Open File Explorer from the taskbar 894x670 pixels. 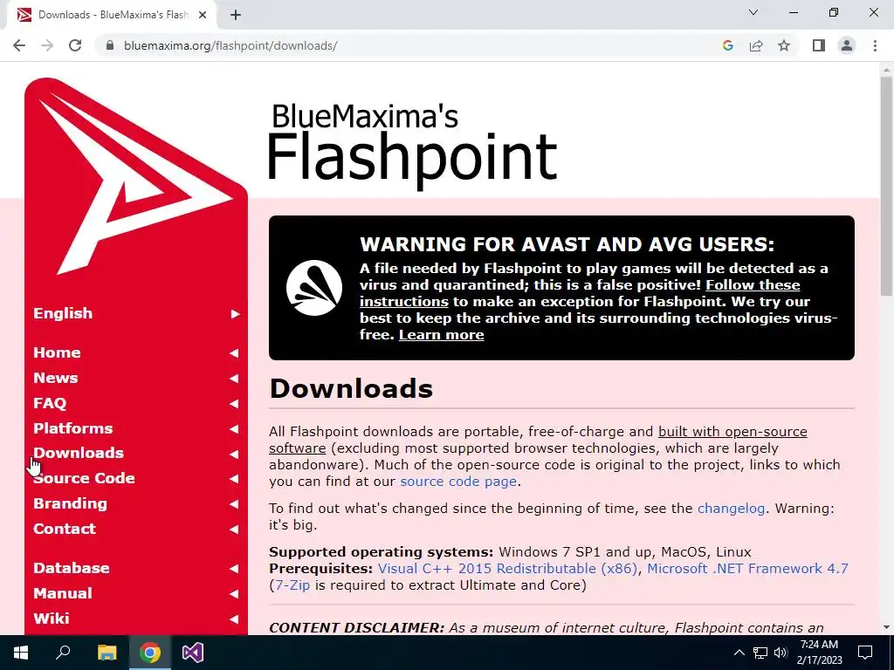pos(107,653)
